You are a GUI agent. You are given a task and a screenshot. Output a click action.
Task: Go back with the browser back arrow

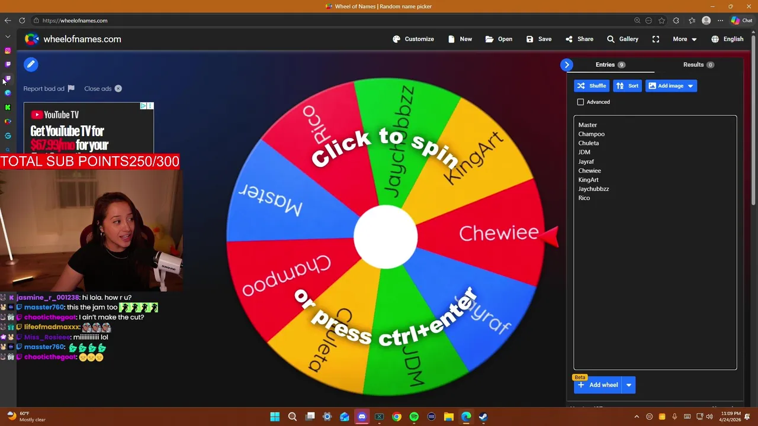click(8, 21)
